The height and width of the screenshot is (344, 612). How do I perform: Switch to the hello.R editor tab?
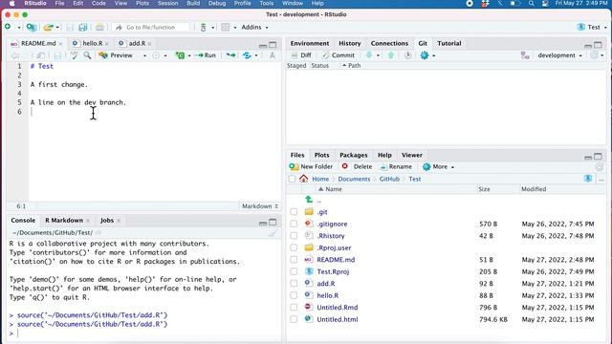click(x=93, y=43)
